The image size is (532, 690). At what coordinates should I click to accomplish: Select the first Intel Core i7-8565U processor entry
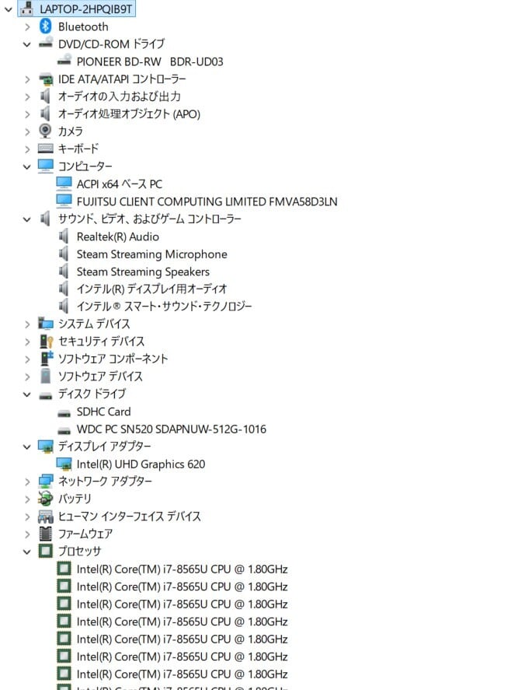point(182,569)
